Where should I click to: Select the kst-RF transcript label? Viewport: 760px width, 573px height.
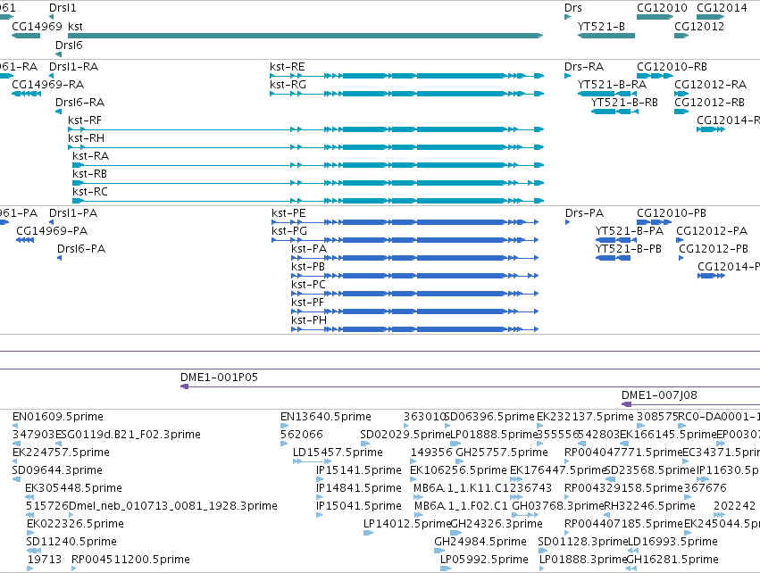(x=85, y=120)
